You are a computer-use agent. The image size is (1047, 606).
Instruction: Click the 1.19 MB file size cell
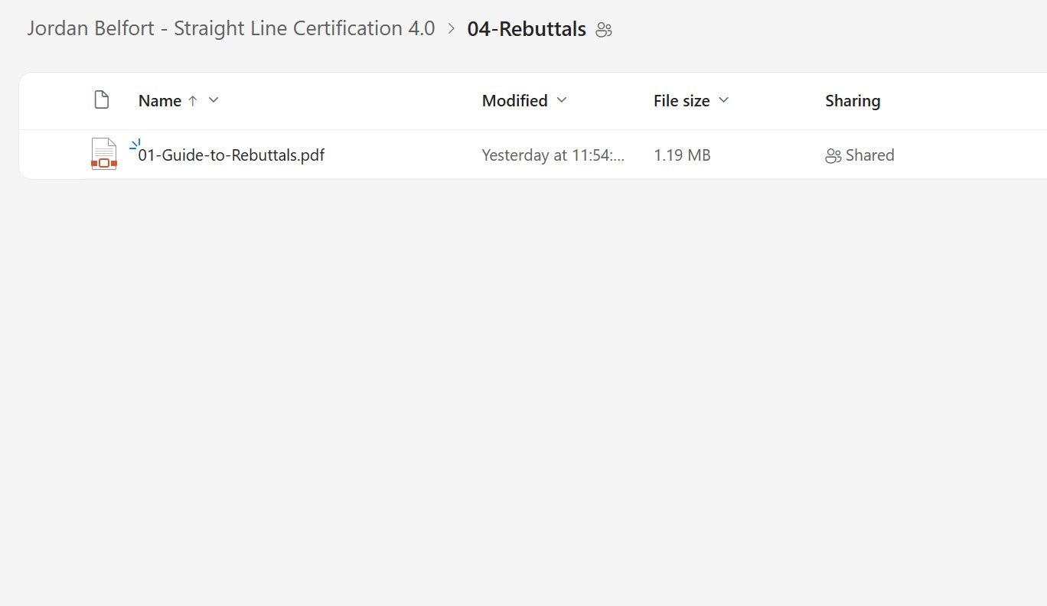681,155
